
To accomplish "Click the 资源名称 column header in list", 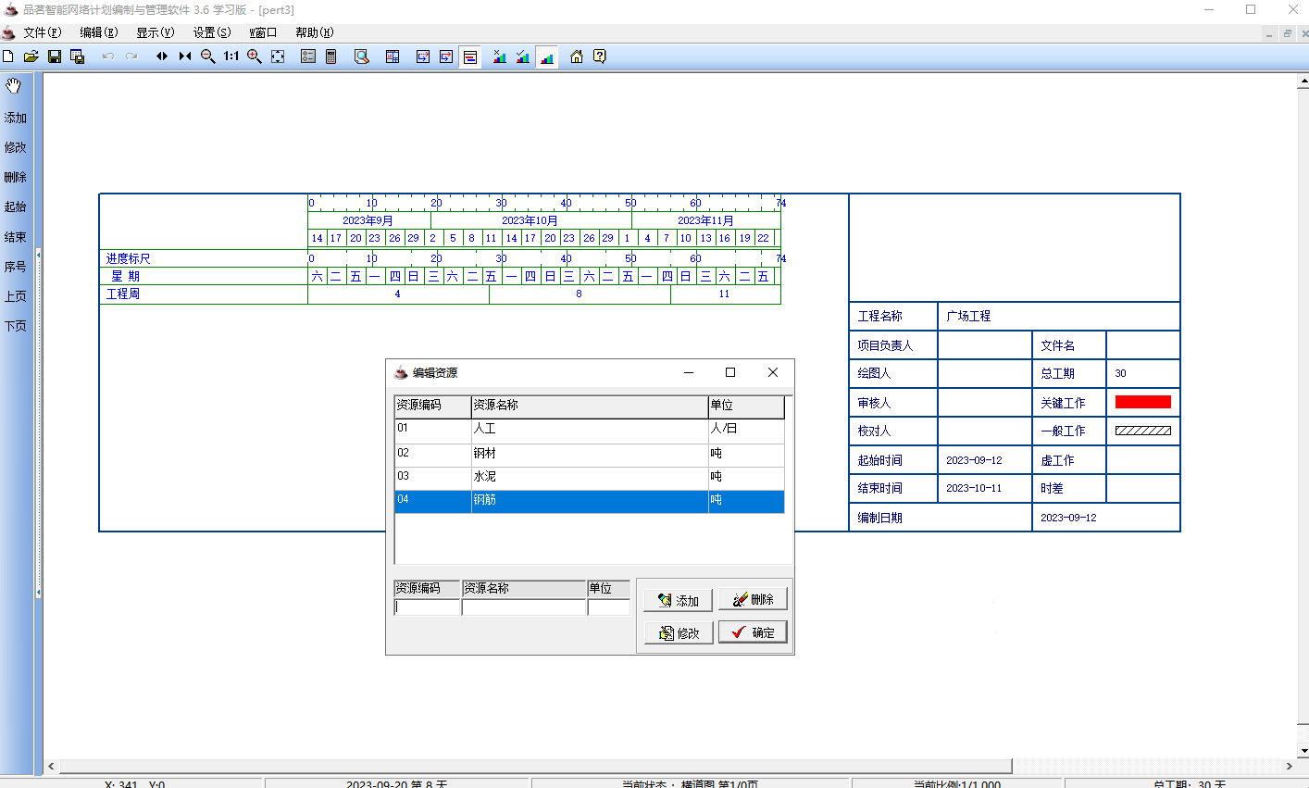I will point(590,406).
